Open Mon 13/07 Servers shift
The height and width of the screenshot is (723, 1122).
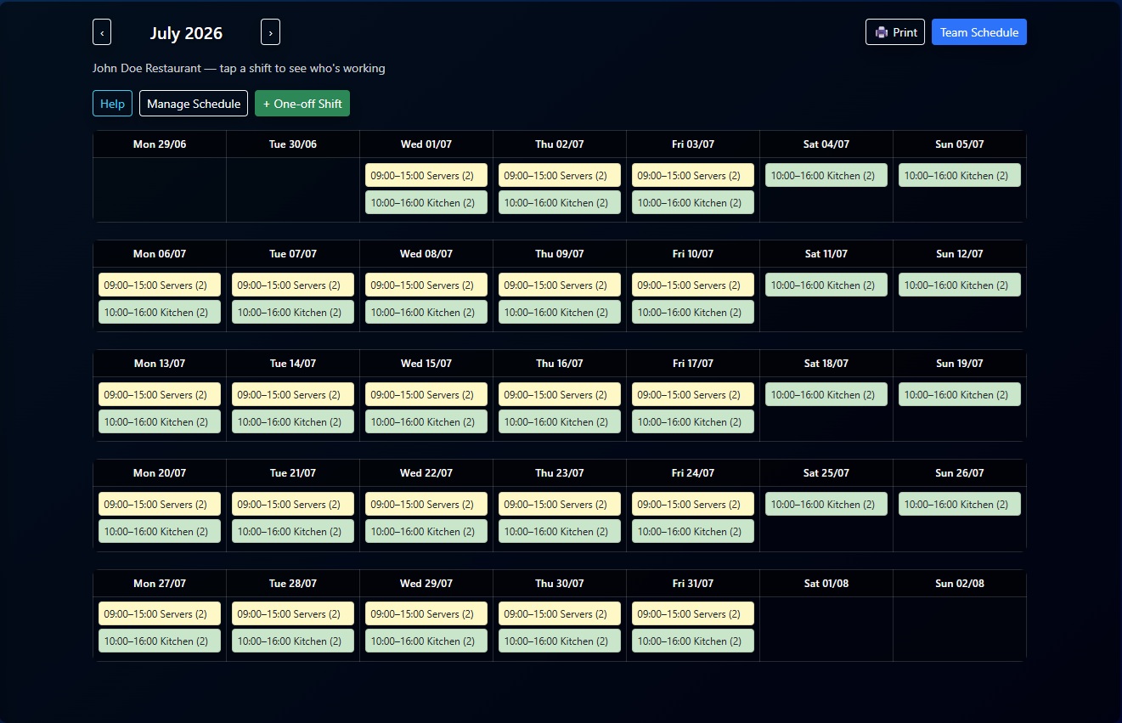coord(160,394)
